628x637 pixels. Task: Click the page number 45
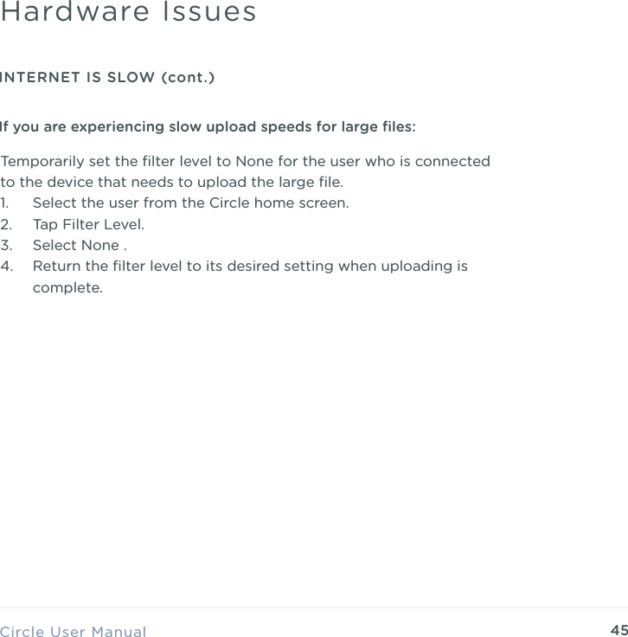pos(618,629)
